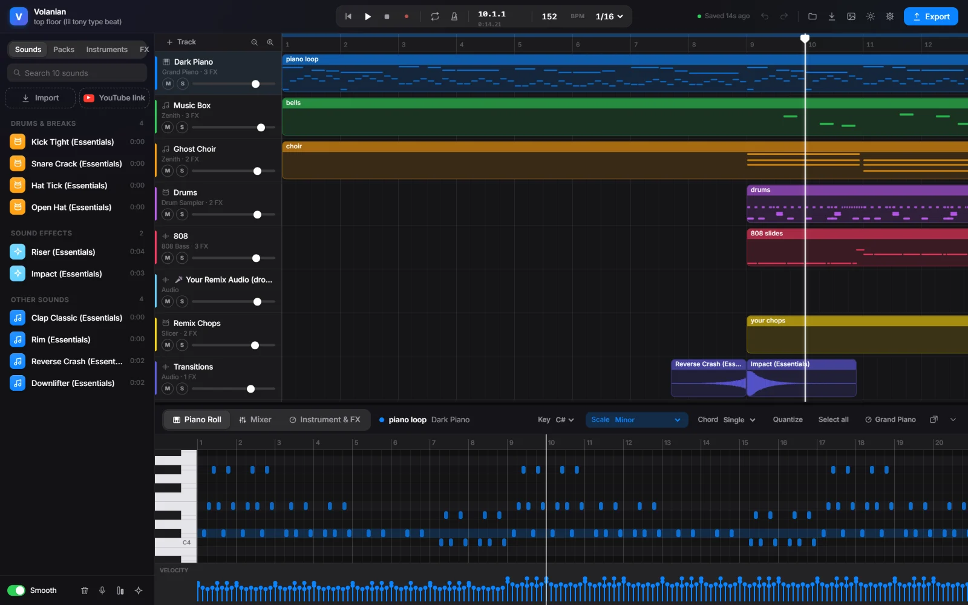Open the Scale Minor dropdown
The image size is (968, 605).
click(x=636, y=419)
